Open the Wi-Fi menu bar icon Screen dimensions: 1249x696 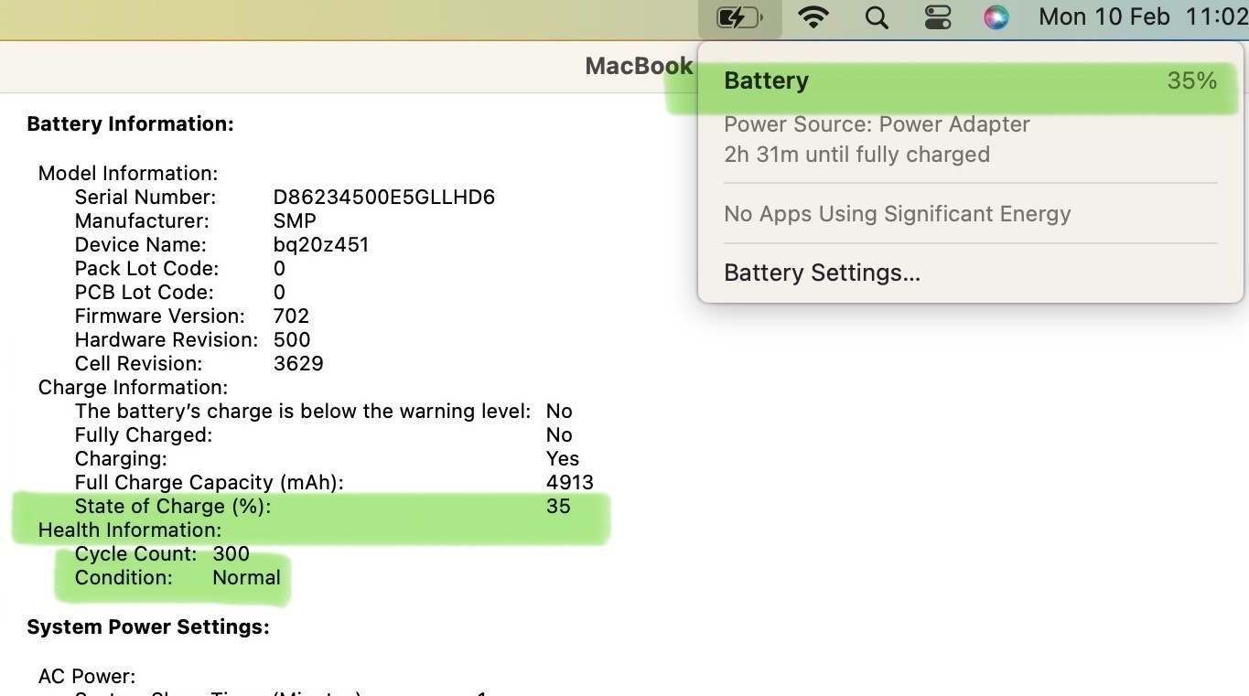point(813,17)
